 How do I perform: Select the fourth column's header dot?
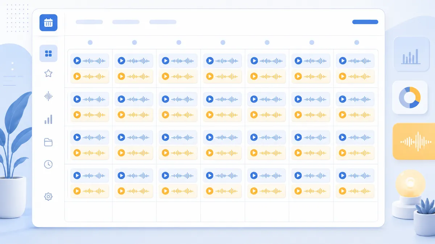coord(223,42)
